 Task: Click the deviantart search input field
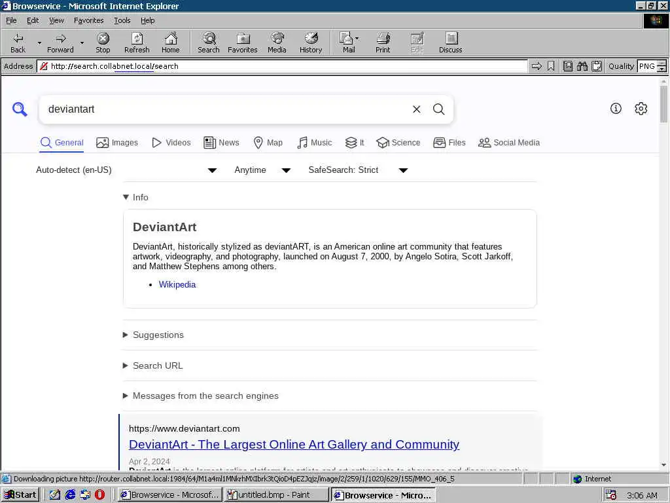coord(226,109)
